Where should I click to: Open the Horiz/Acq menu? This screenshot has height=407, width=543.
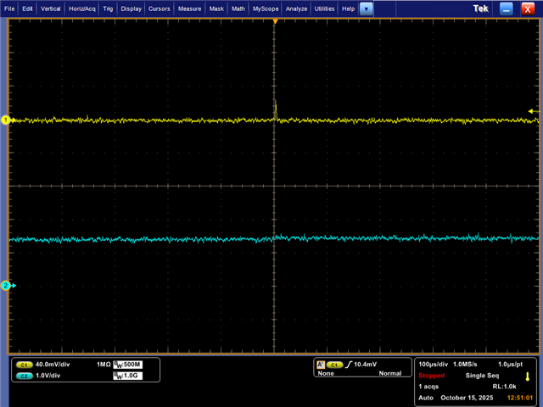coord(82,8)
